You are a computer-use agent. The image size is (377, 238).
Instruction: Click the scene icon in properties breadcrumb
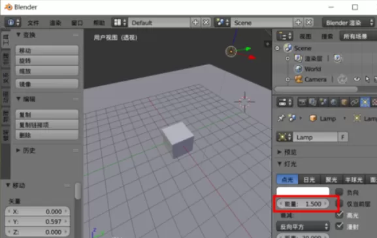click(292, 118)
